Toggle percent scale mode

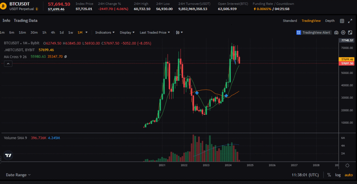click(x=329, y=175)
